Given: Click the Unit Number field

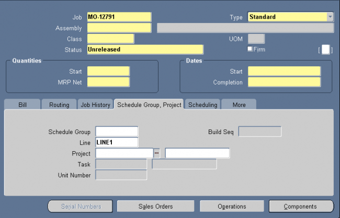Looking at the screenshot, I should (x=121, y=175).
